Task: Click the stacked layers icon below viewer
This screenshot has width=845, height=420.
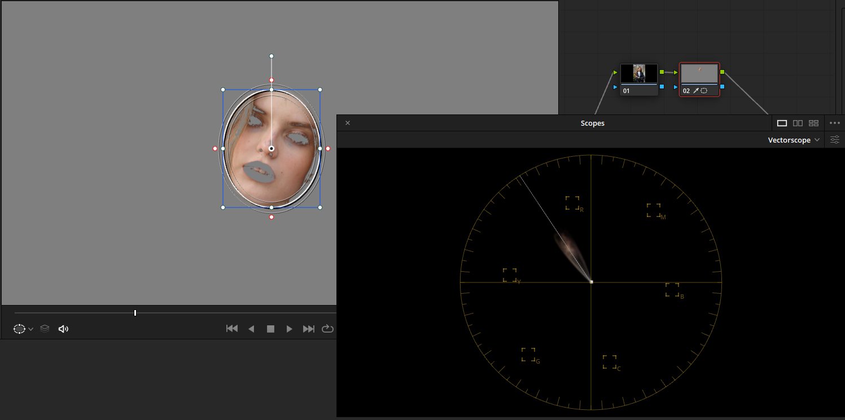Action: (x=45, y=329)
